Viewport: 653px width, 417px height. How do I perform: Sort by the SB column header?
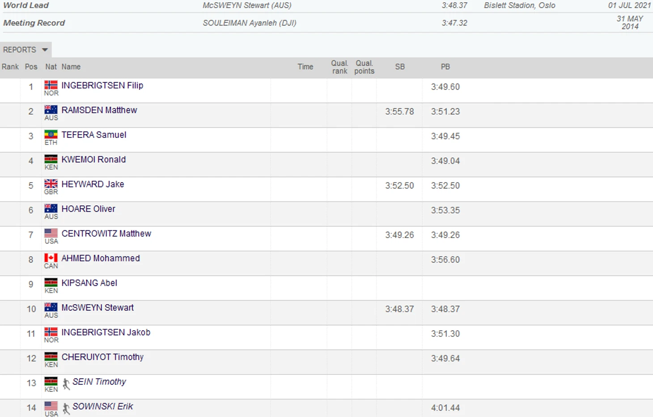click(x=400, y=67)
